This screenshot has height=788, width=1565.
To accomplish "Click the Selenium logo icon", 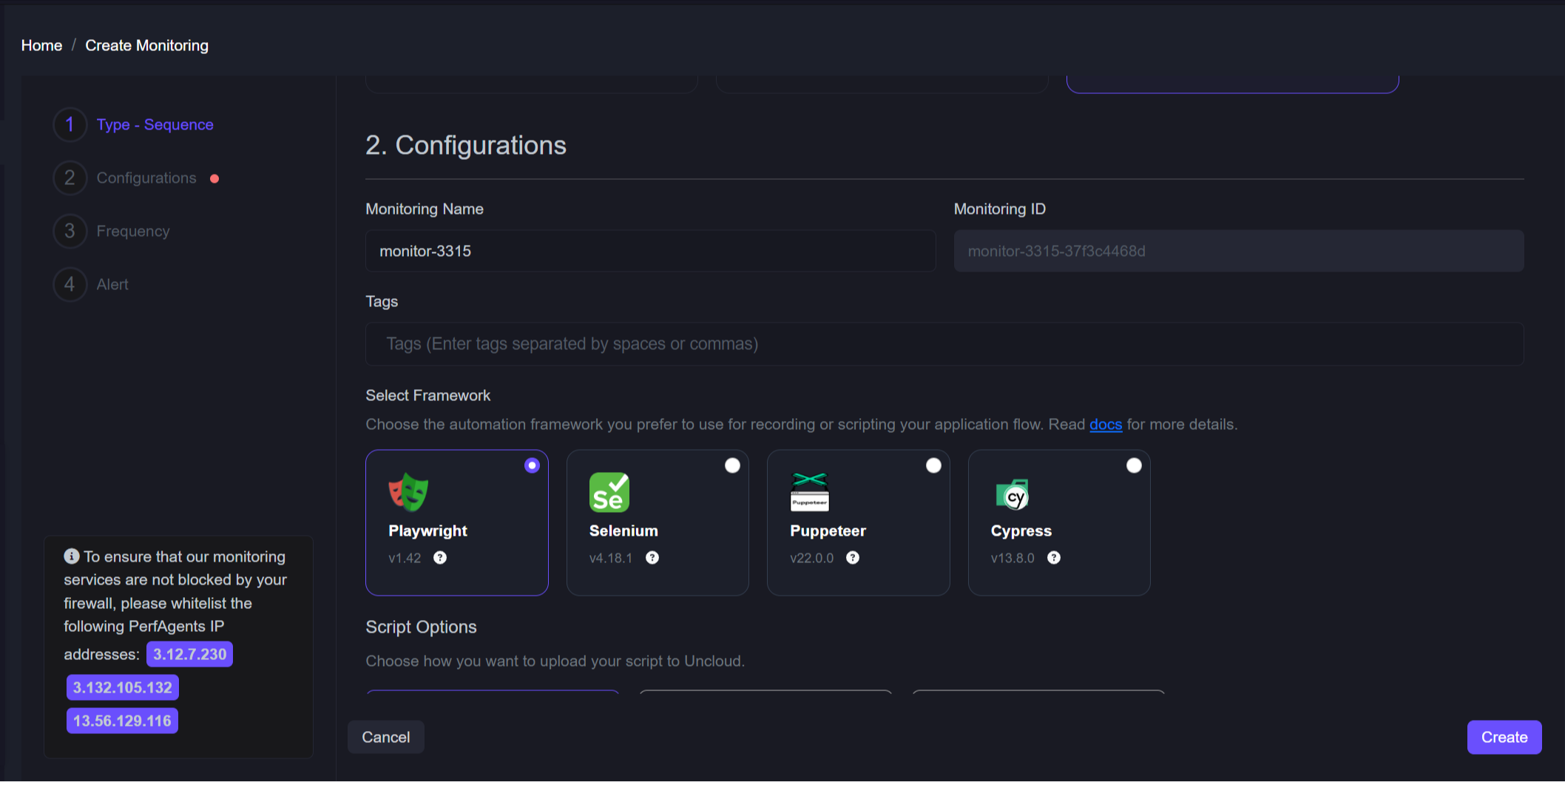I will click(609, 493).
